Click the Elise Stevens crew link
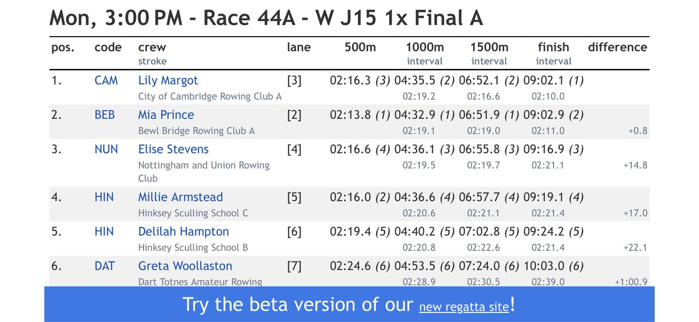 point(173,150)
